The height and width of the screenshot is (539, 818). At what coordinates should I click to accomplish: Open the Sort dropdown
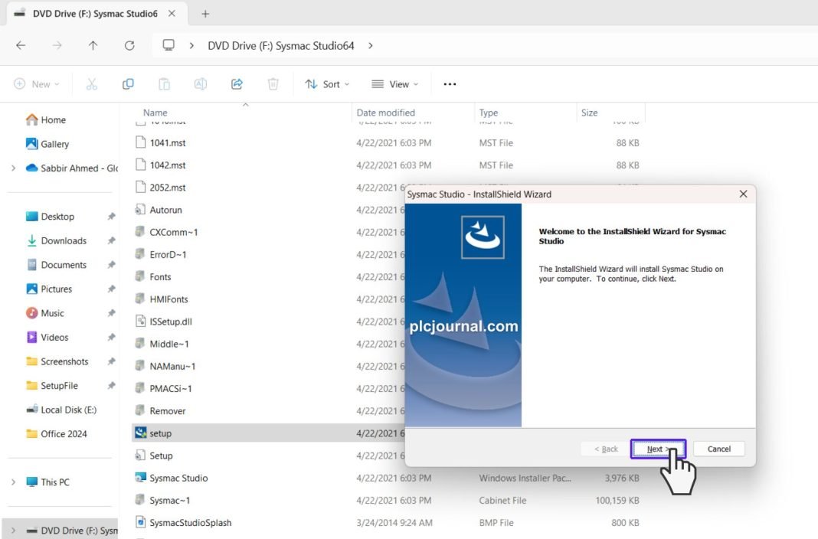tap(327, 84)
